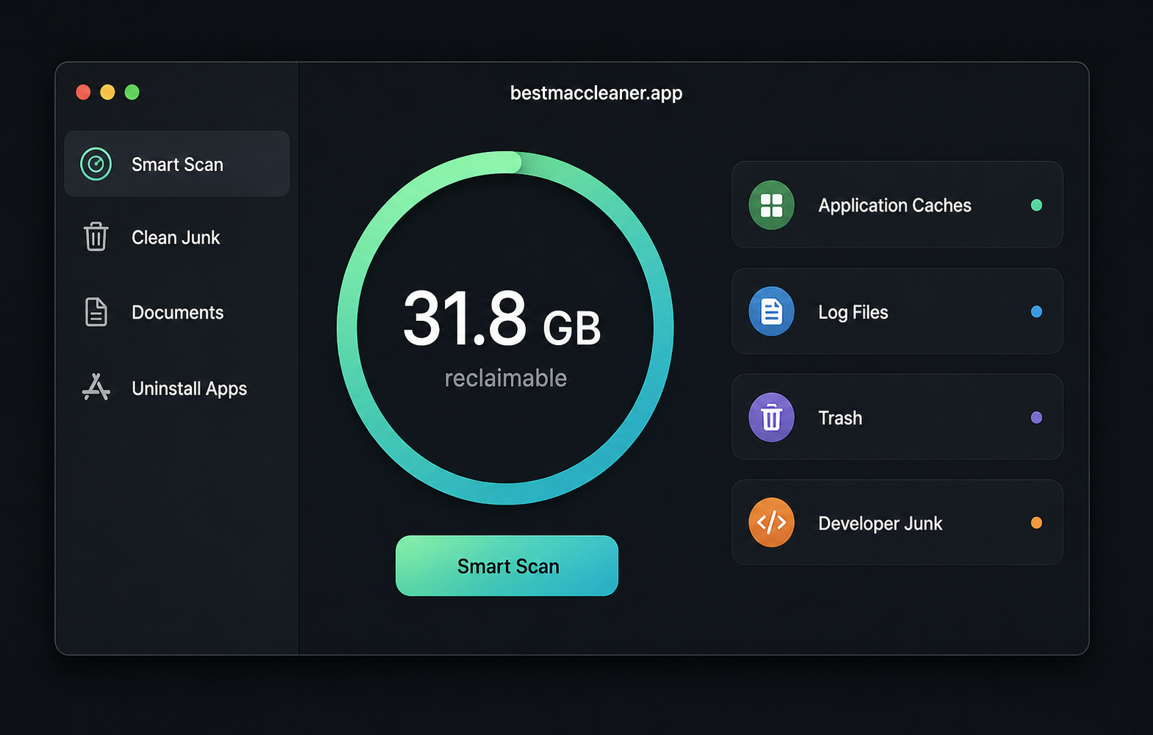Click the reclaimable caption under the size
This screenshot has height=735, width=1153.
tap(505, 378)
